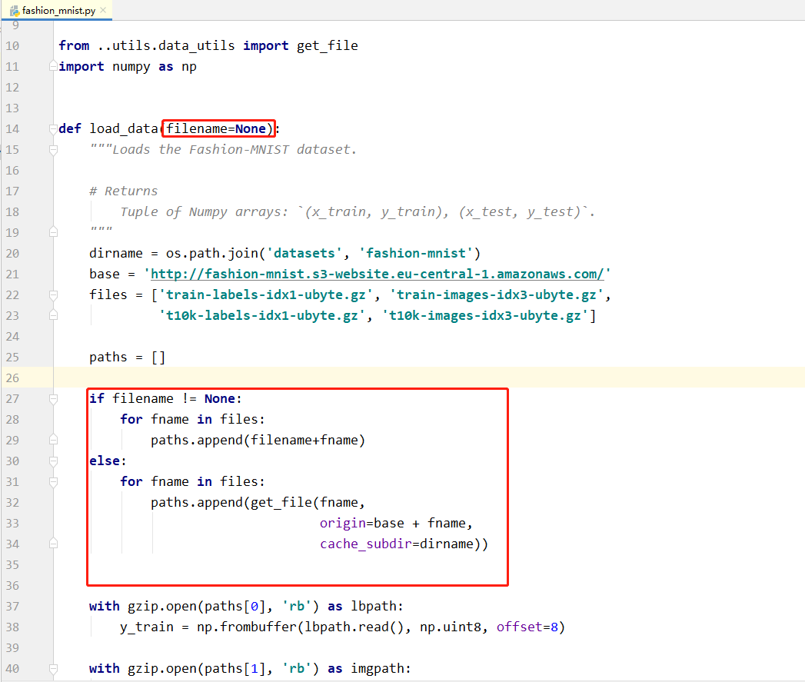Click paths.append(filename+fname) call
Screen dimensions: 805x682
[258, 440]
